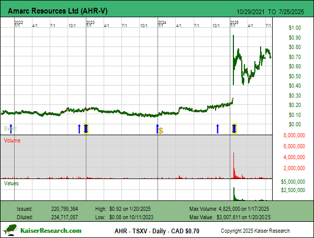This screenshot has width=314, height=238.
Task: Open the gold dollar-sign financing event marker
Action: pos(161,131)
